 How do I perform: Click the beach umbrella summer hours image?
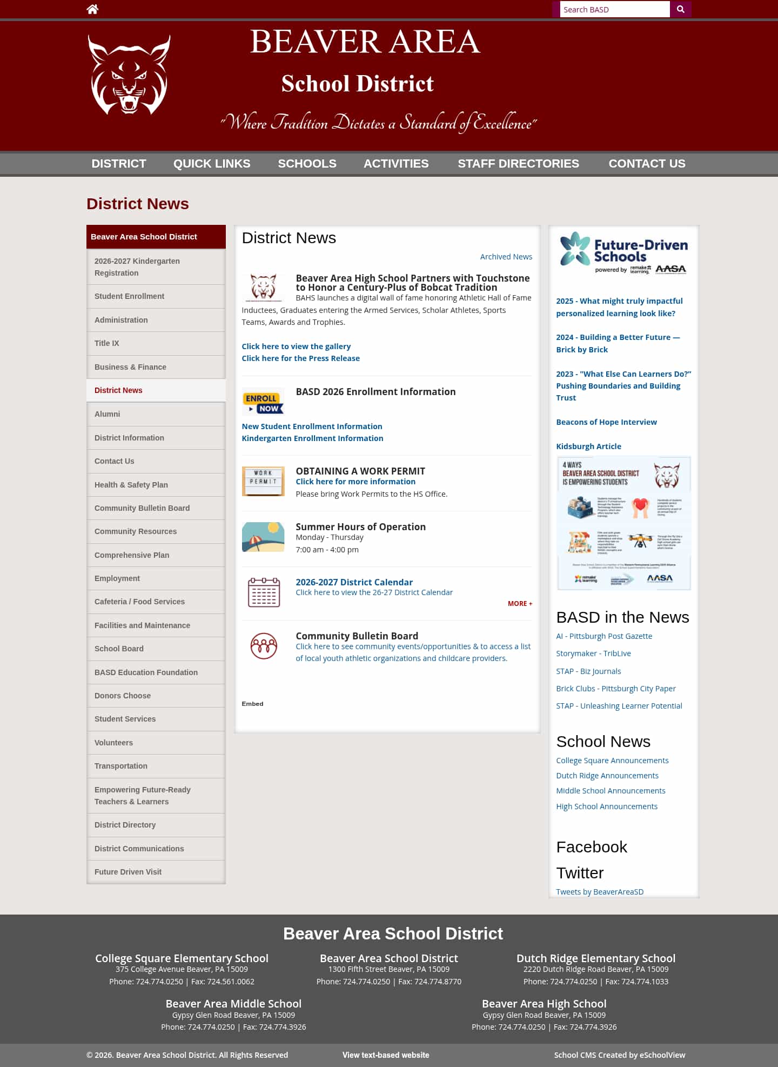point(263,537)
